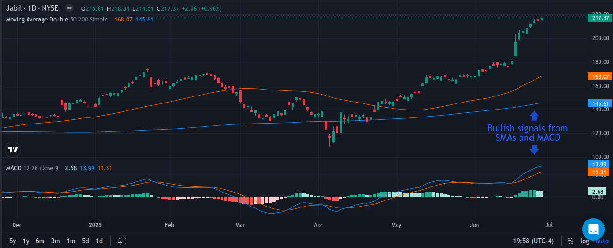Select the Moving Average Double indicator legend
The image size is (613, 248).
[57, 19]
